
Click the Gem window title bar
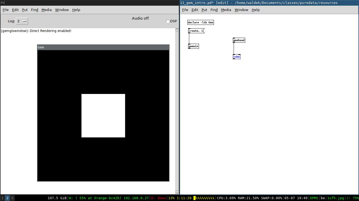point(103,47)
